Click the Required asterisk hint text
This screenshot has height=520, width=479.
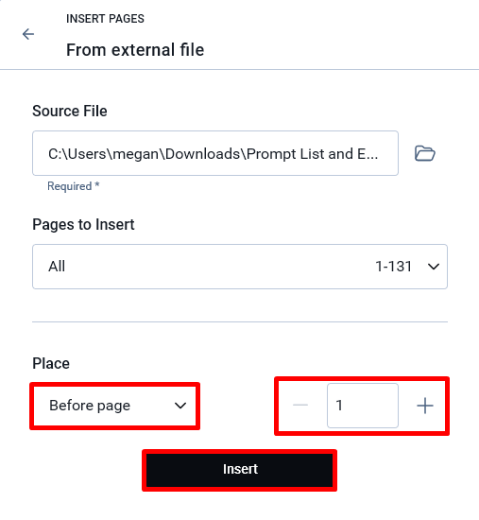74,186
